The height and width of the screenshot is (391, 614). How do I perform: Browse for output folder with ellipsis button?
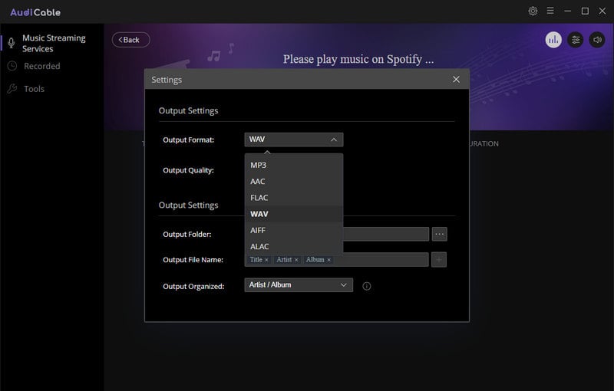[439, 234]
